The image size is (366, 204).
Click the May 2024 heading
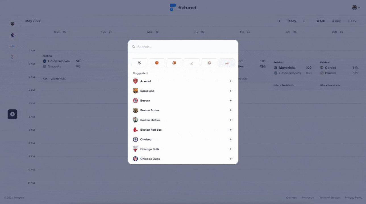pyautogui.click(x=33, y=21)
